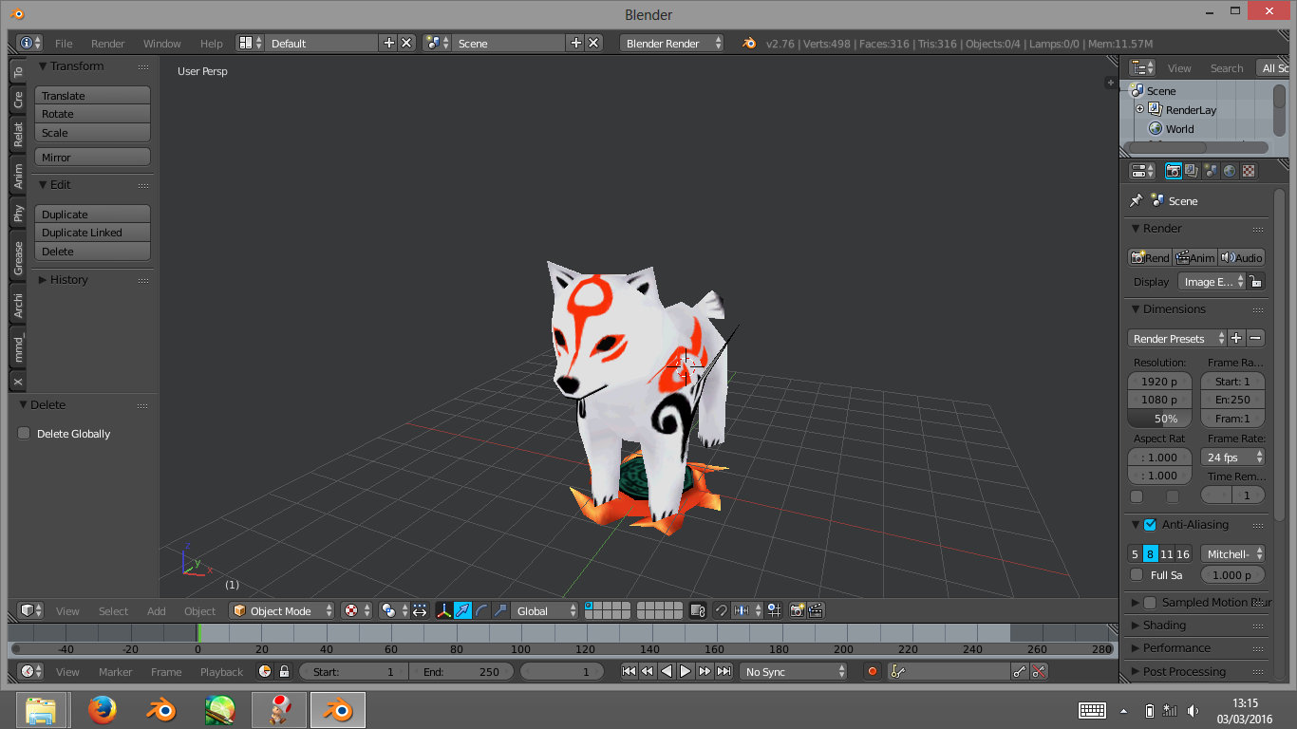The image size is (1297, 729).
Task: Toggle the timeline preview range lock icon
Action: tap(284, 671)
